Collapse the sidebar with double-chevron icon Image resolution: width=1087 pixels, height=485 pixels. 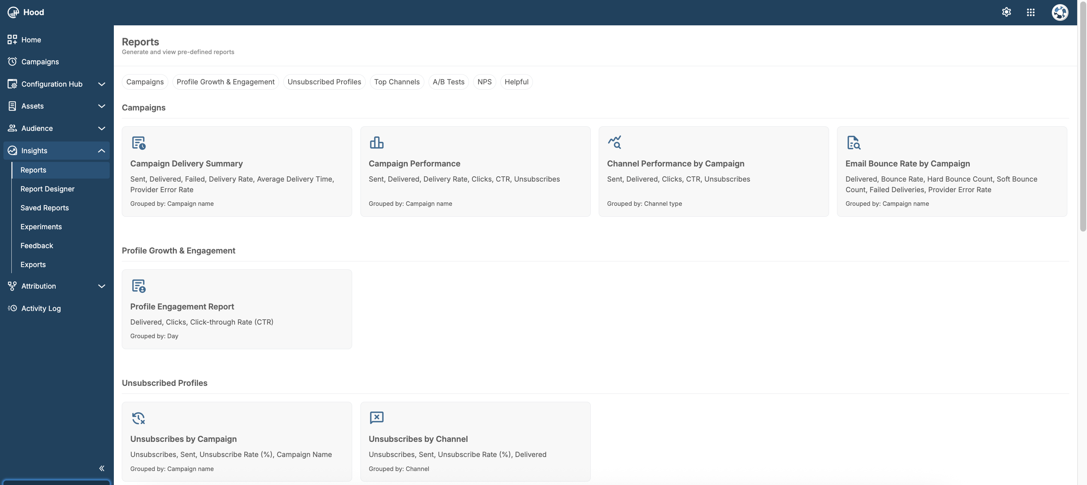coord(102,468)
